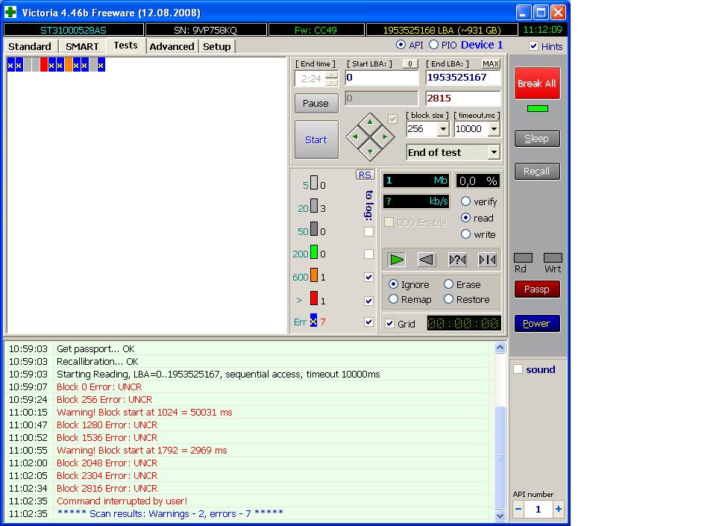Select the write radio option
Viewport: 716px width, 526px height.
(x=465, y=234)
